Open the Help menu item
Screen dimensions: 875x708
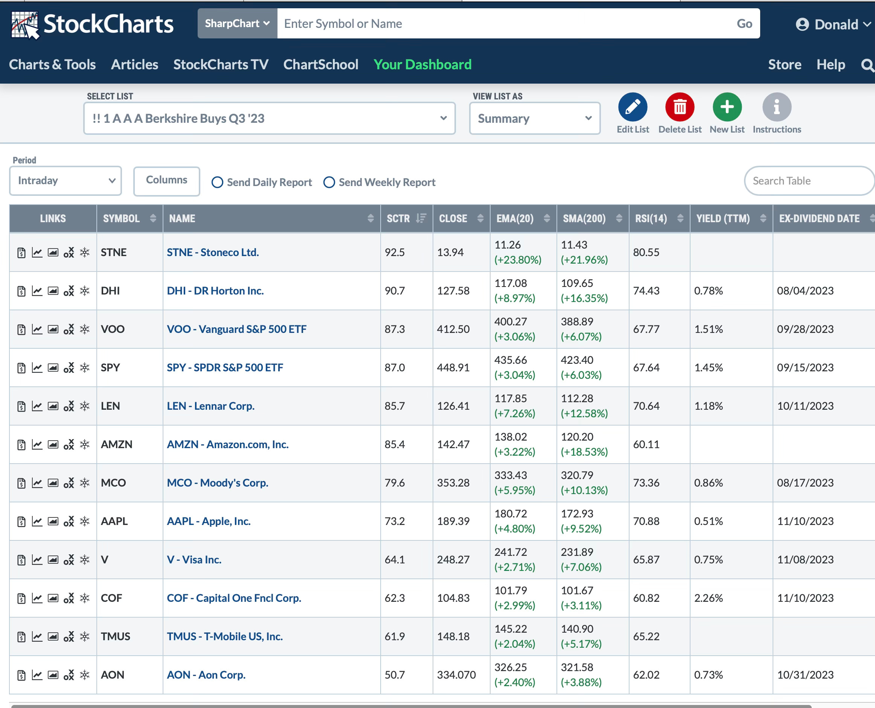tap(831, 64)
